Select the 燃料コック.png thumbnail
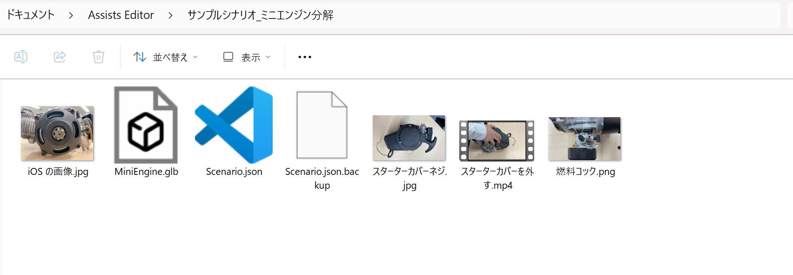The image size is (793, 275). click(585, 139)
